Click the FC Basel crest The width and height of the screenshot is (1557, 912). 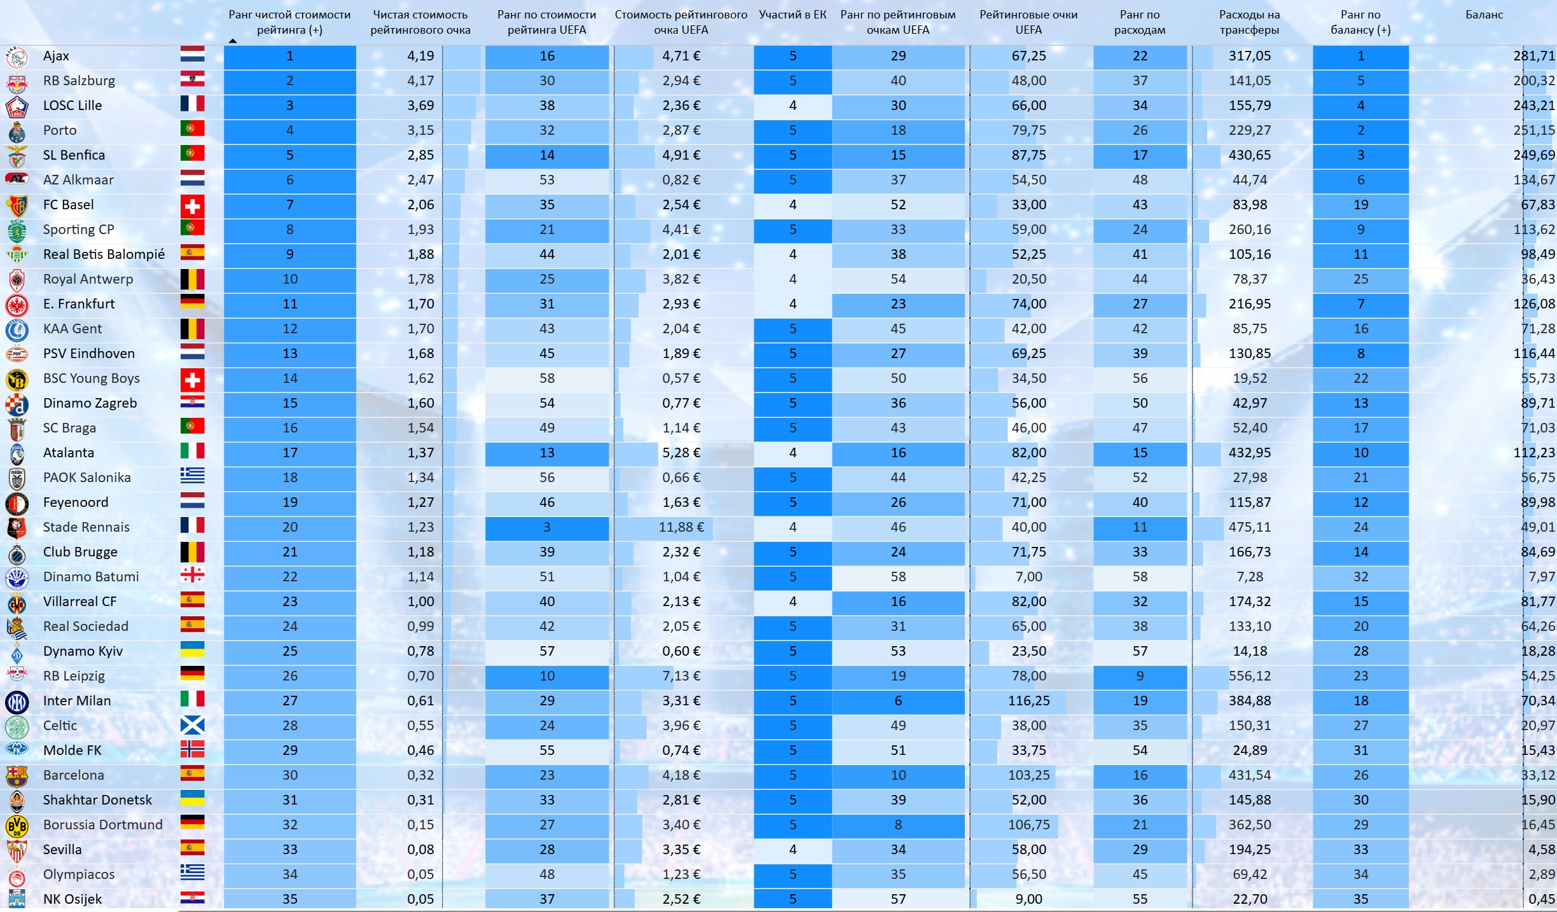(17, 206)
